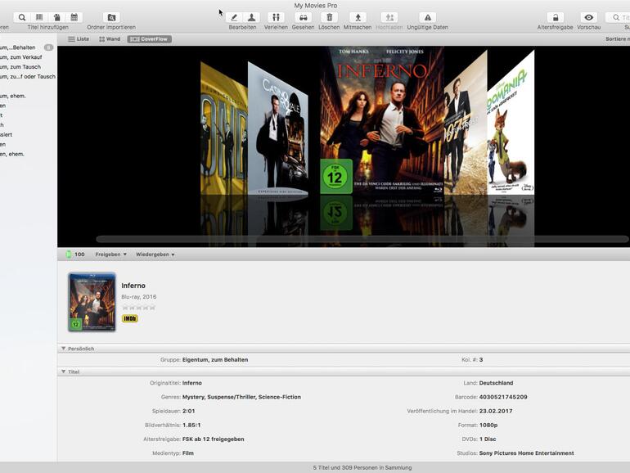
Task: Mark the movie as Gesehen via glasses icon
Action: coord(303,17)
